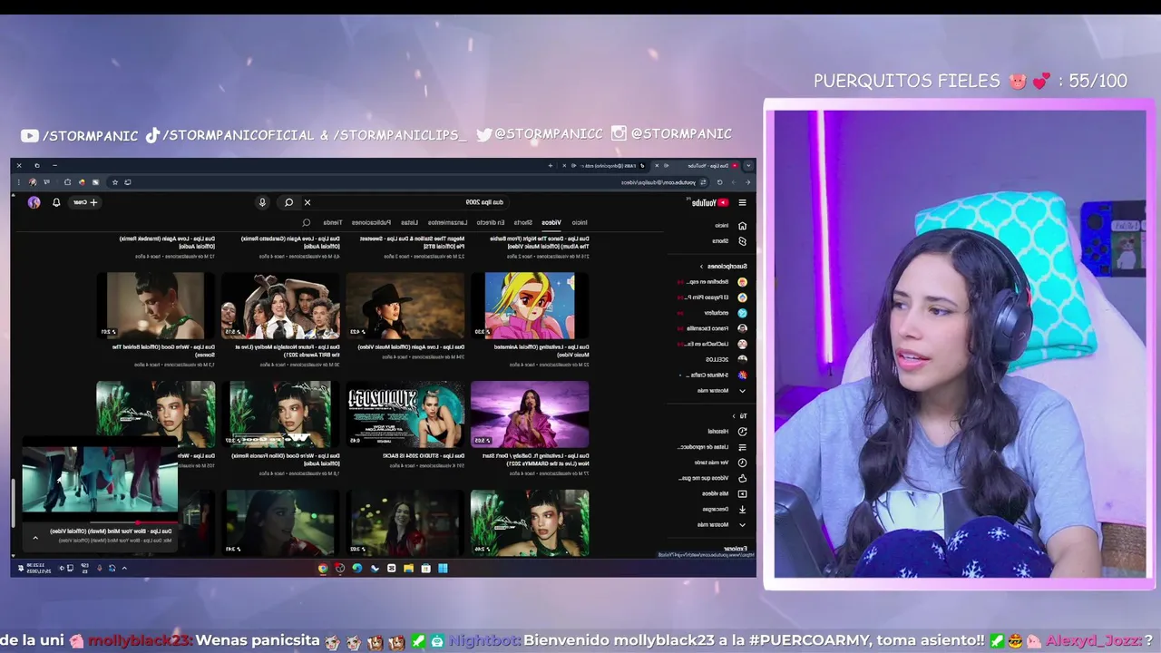Click the Blow Your Mind mini player video
Image resolution: width=1161 pixels, height=653 pixels.
pos(100,481)
